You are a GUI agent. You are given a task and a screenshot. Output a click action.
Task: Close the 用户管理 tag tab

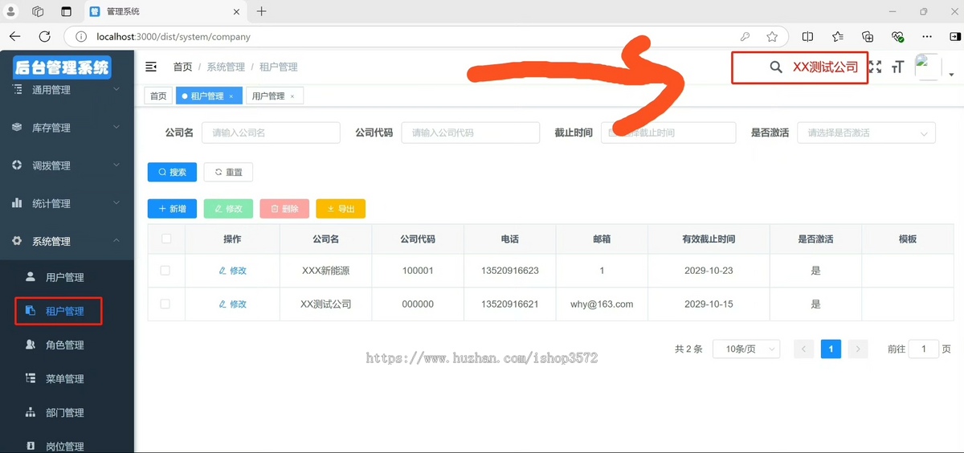[x=292, y=96]
